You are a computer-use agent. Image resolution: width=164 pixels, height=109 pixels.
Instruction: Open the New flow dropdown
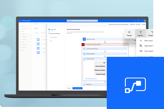(36, 24)
